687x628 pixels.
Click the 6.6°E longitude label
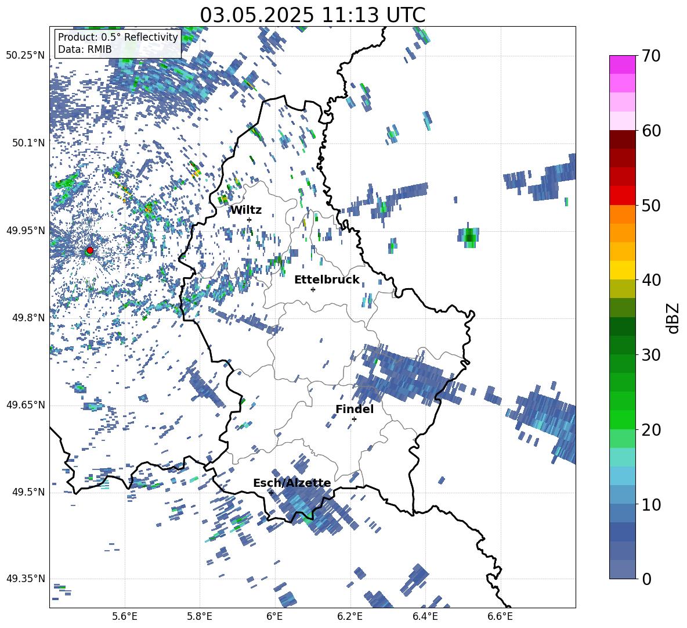pyautogui.click(x=500, y=617)
